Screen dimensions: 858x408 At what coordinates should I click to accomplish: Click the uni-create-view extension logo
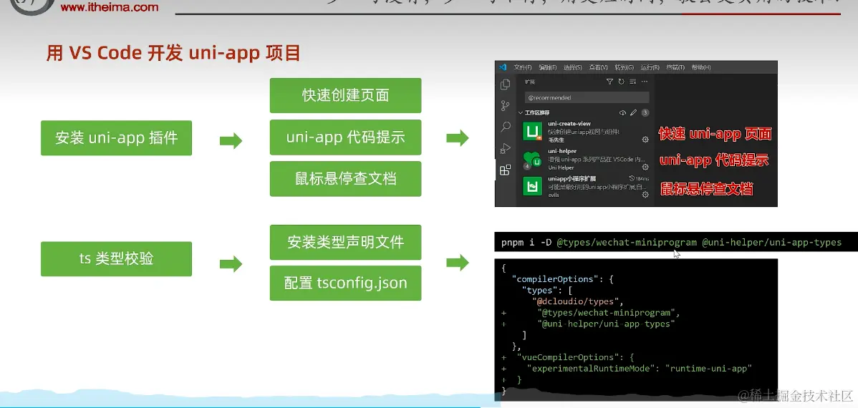(x=532, y=131)
